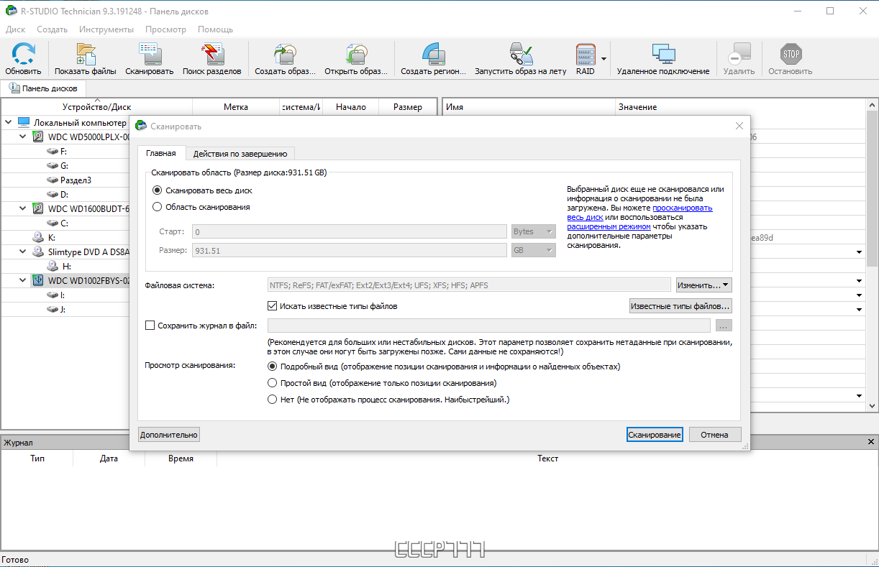Viewport: 879px width, 567px height.
Task: Select WDC WD5000LPLX disk icon
Action: (39, 137)
